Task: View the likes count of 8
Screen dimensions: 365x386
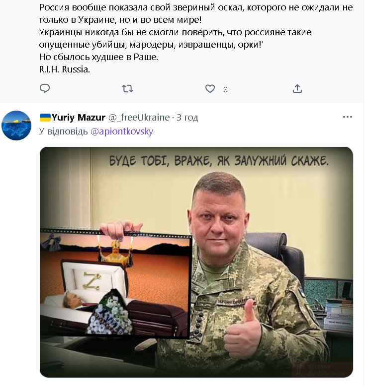Action: [225, 90]
